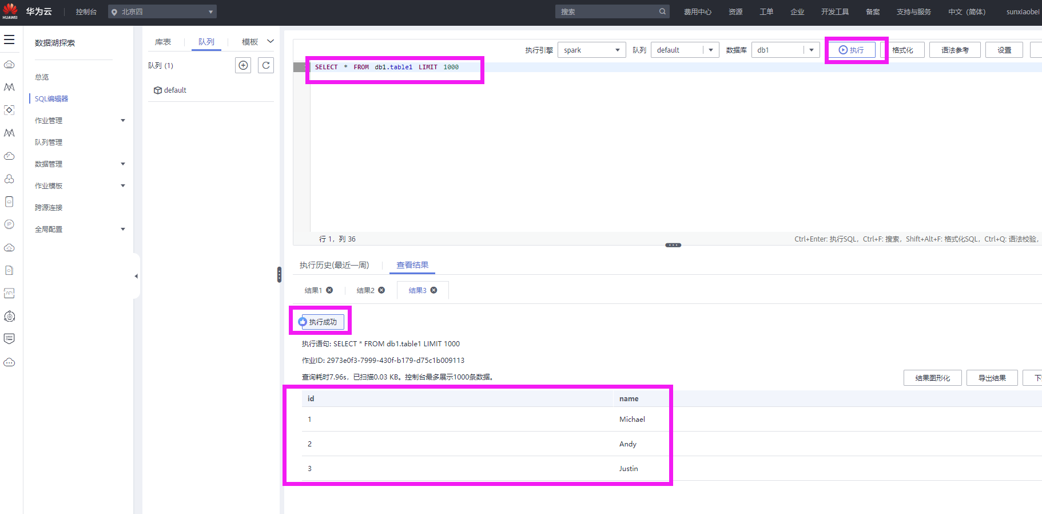Switch to the 模板 tab
This screenshot has width=1042, height=514.
[250, 42]
